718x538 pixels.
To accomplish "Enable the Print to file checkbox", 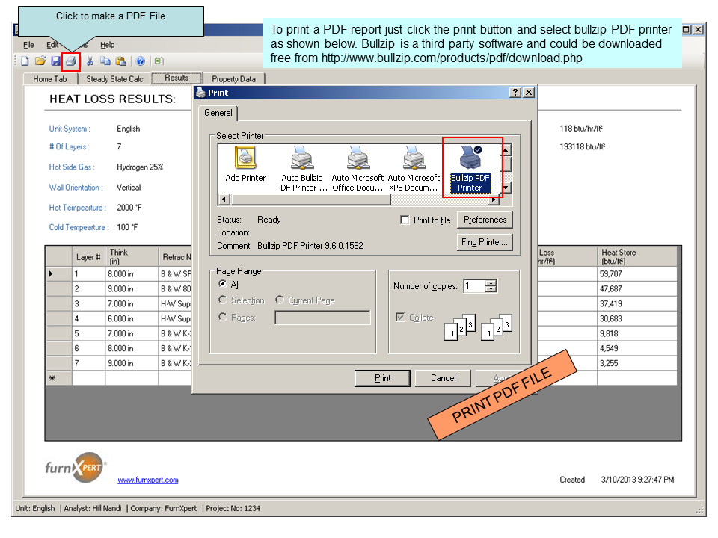I will pyautogui.click(x=405, y=220).
